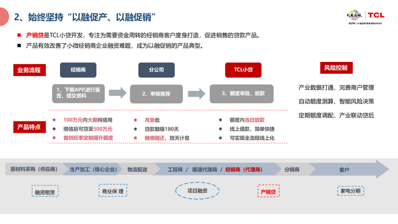Click text 月息低
Screen dimensions: 398x224
[152, 120]
